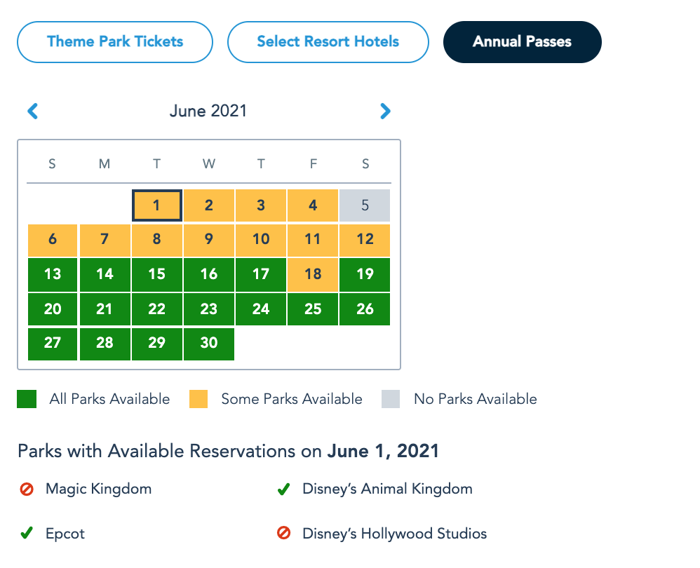700x568 pixels.
Task: Choose June 13 in the calendar
Action: (x=53, y=274)
